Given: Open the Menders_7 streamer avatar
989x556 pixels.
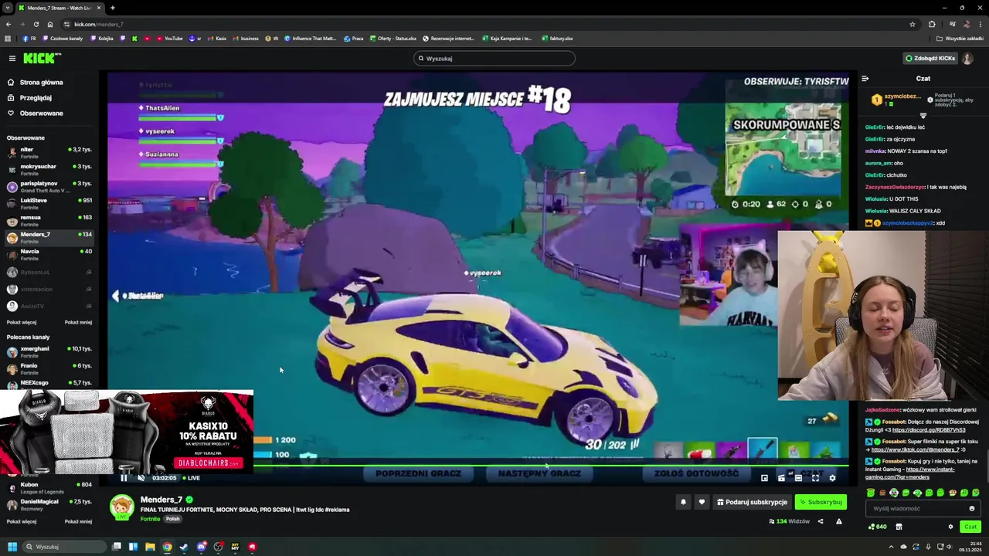Looking at the screenshot, I should [x=122, y=507].
